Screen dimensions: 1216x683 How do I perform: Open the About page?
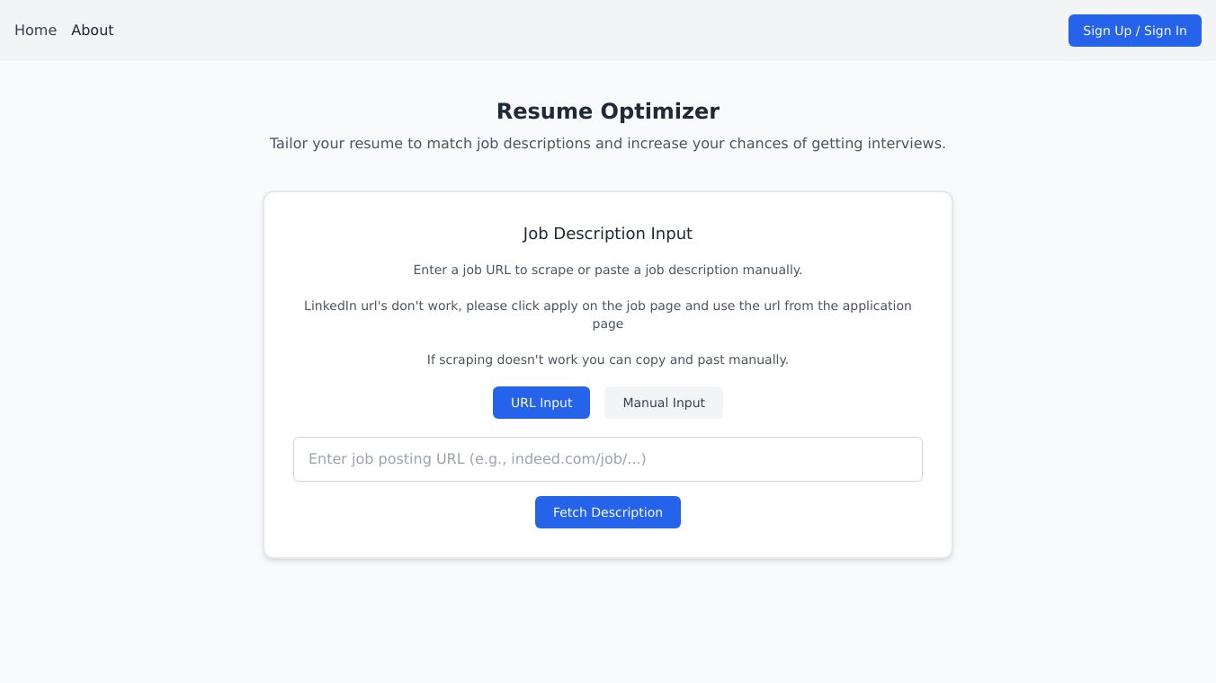click(x=92, y=31)
